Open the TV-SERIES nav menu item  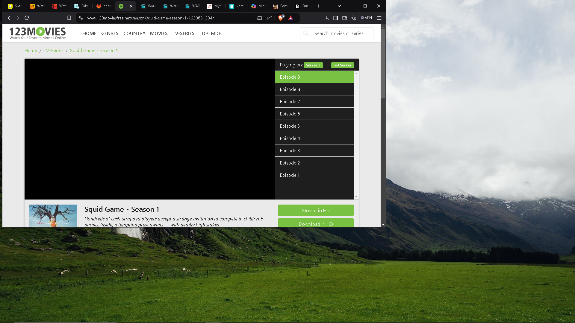coord(184,33)
